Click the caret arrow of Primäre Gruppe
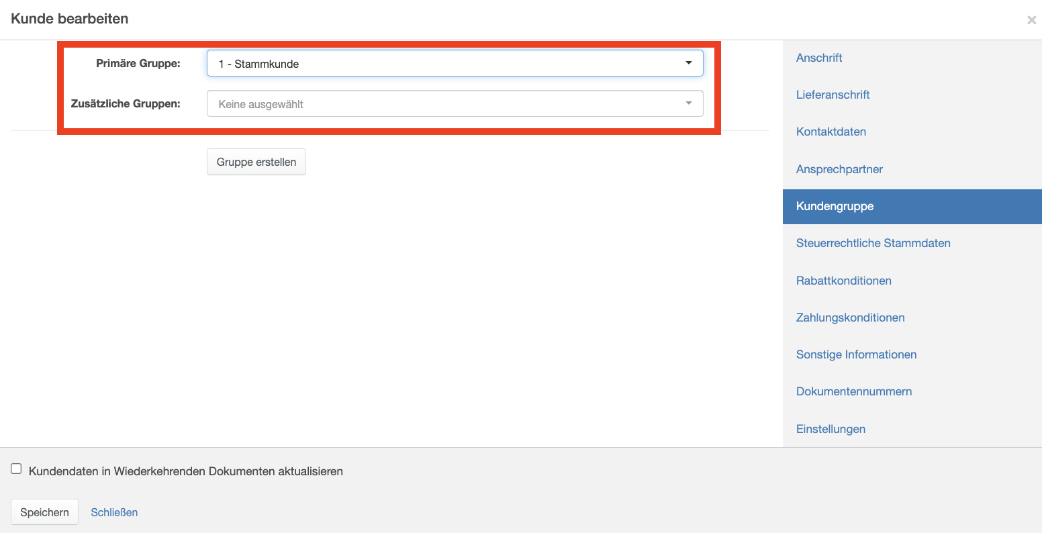This screenshot has width=1042, height=533. tap(688, 63)
